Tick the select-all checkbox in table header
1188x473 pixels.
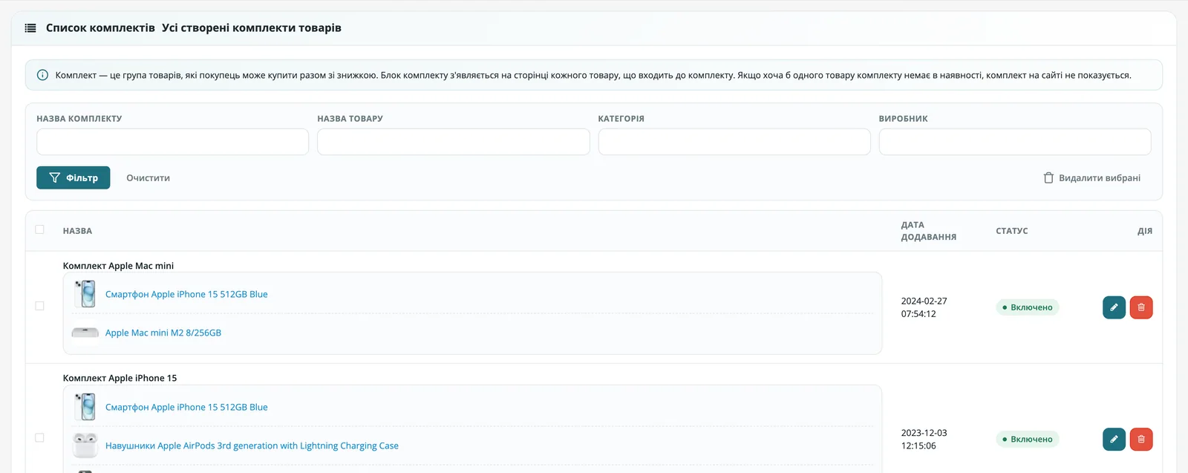(x=40, y=229)
